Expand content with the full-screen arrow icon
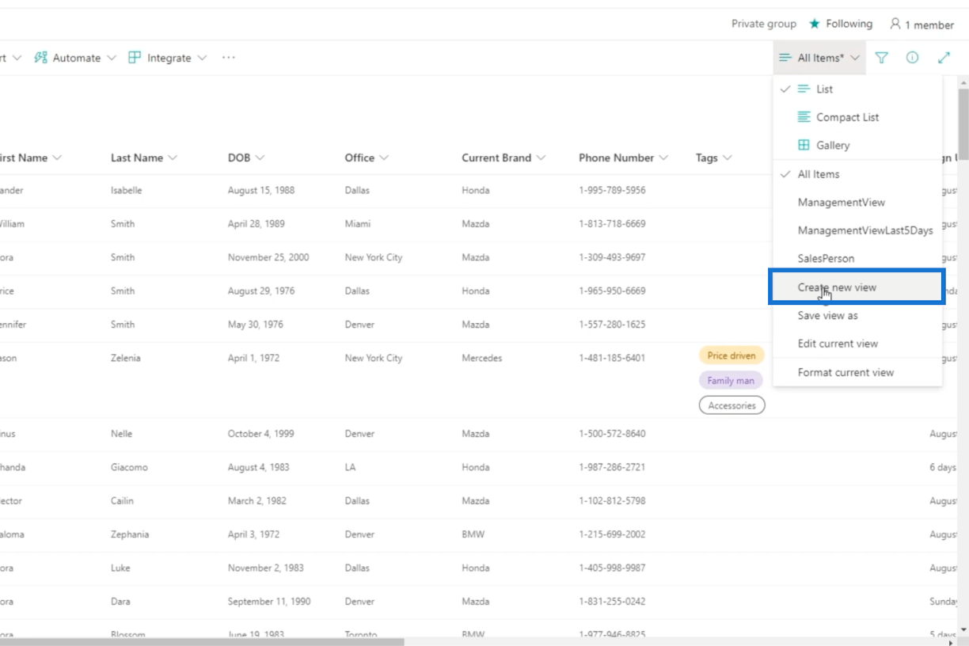This screenshot has height=646, width=969. [944, 58]
